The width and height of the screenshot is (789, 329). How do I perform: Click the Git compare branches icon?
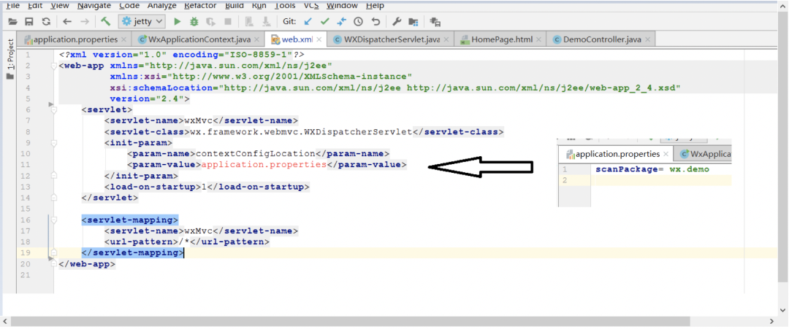click(342, 22)
